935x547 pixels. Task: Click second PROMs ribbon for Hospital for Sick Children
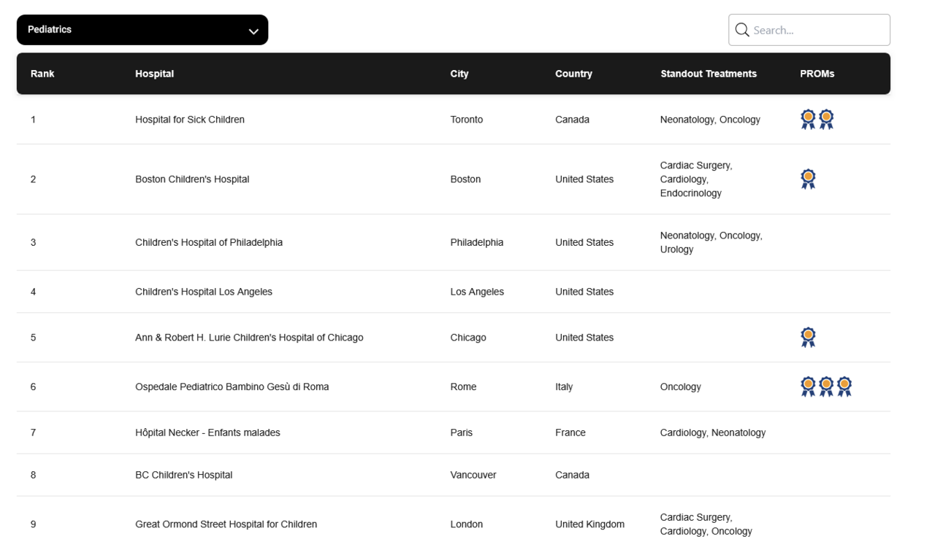[x=826, y=120]
